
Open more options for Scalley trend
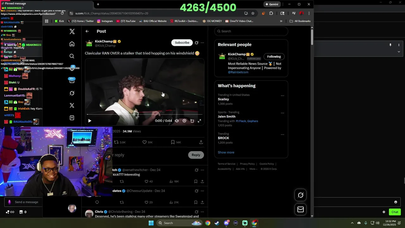click(283, 96)
